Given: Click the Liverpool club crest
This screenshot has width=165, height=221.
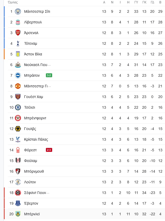Looking at the screenshot, I should [x=18, y=22].
